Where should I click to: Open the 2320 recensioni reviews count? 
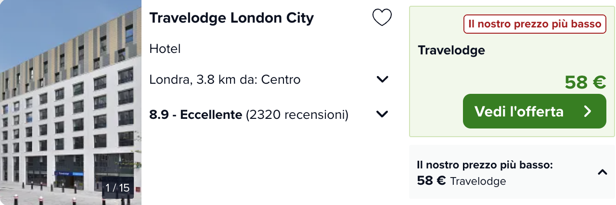point(297,115)
